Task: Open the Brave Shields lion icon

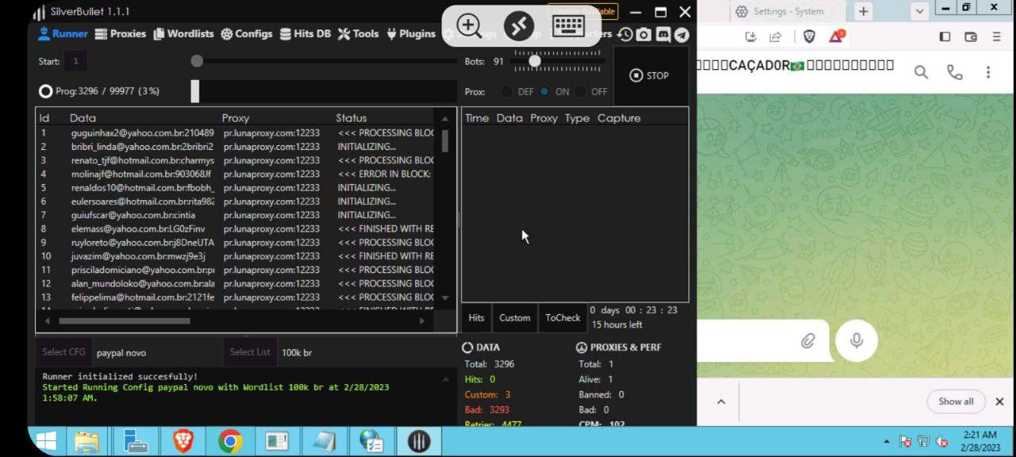Action: (809, 36)
